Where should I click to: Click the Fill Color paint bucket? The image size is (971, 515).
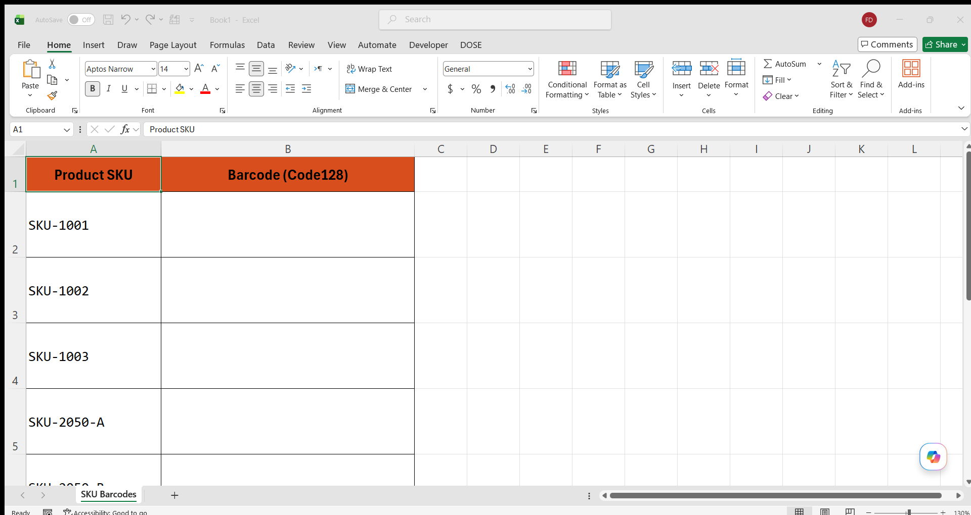point(180,89)
